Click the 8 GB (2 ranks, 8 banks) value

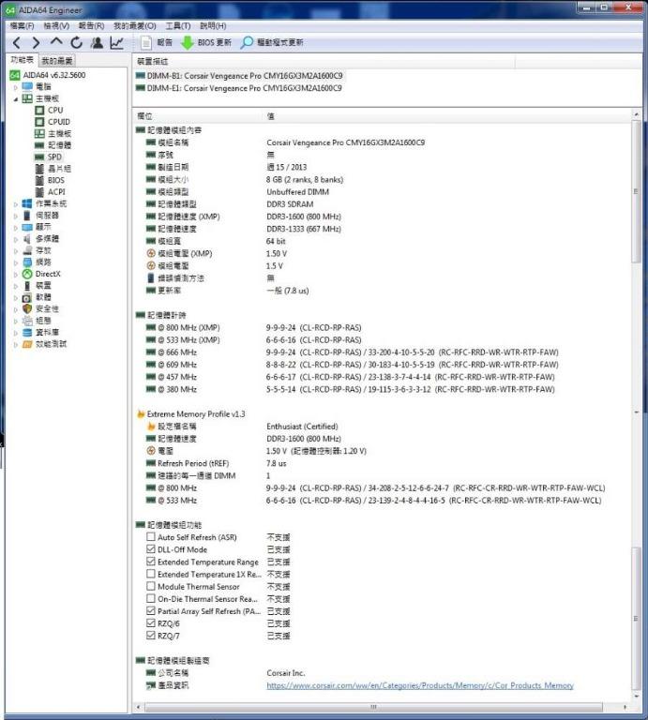(305, 180)
